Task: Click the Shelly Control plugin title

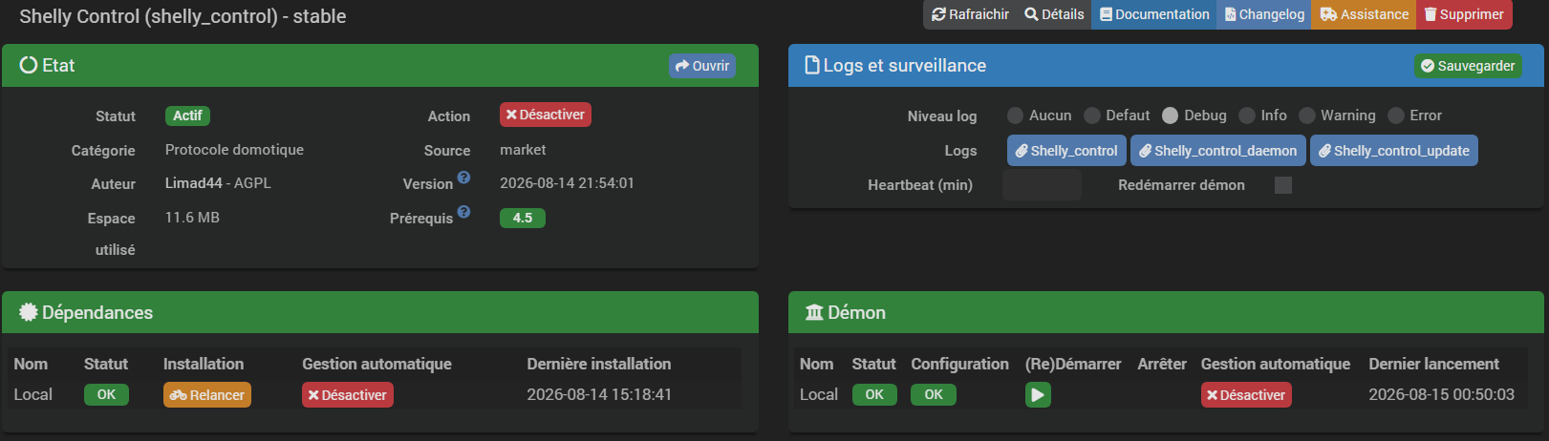Action: (183, 16)
